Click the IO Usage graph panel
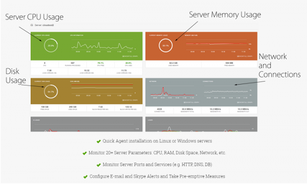Screen dimensions: 307x184 pyautogui.click(x=86, y=124)
